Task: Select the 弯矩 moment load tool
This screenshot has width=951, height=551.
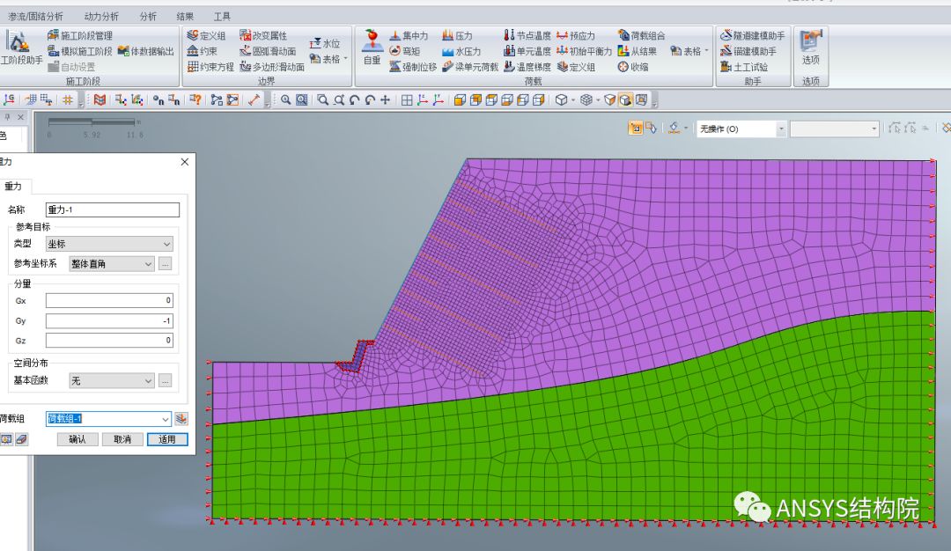Action: tap(404, 52)
